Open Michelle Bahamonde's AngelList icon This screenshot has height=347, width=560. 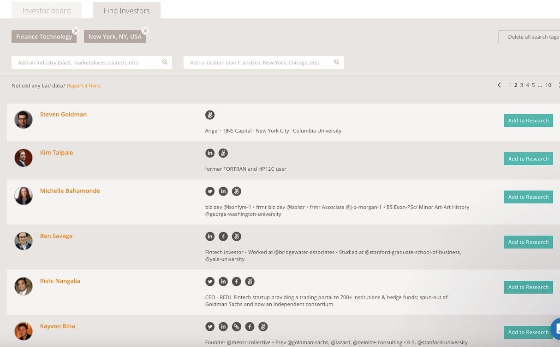[237, 191]
